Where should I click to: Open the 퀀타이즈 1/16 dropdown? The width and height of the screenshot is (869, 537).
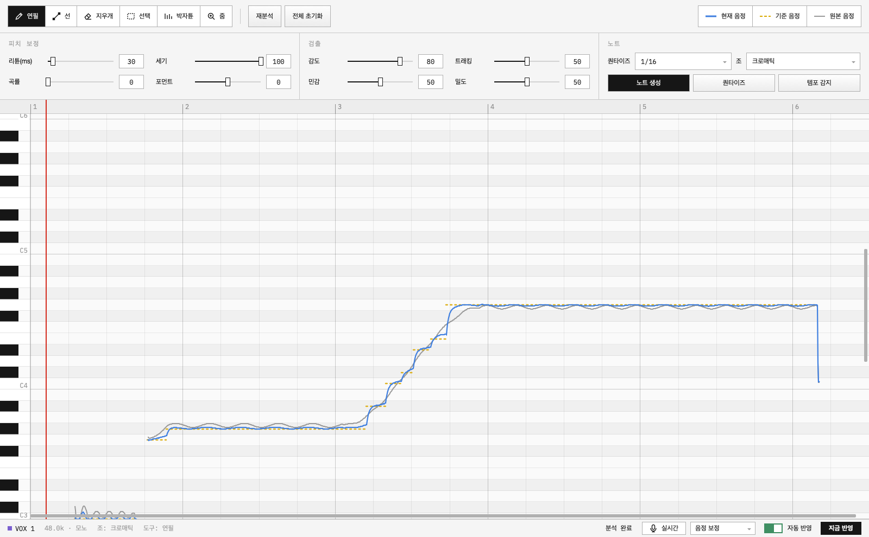point(683,61)
